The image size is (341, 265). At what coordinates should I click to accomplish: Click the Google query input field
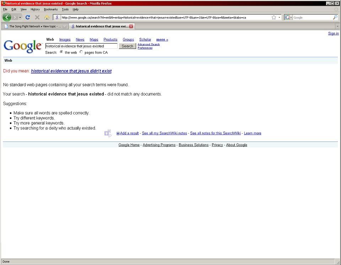81,46
